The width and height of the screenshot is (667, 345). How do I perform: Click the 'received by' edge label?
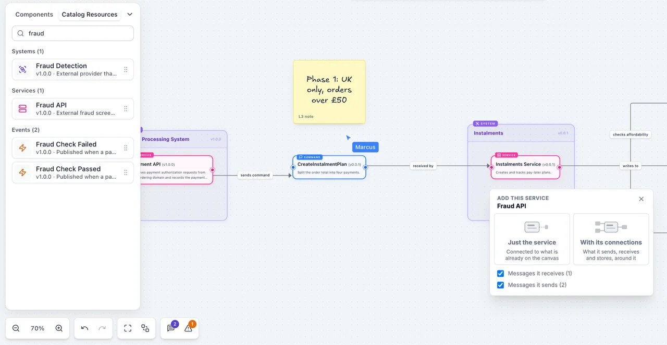(423, 166)
